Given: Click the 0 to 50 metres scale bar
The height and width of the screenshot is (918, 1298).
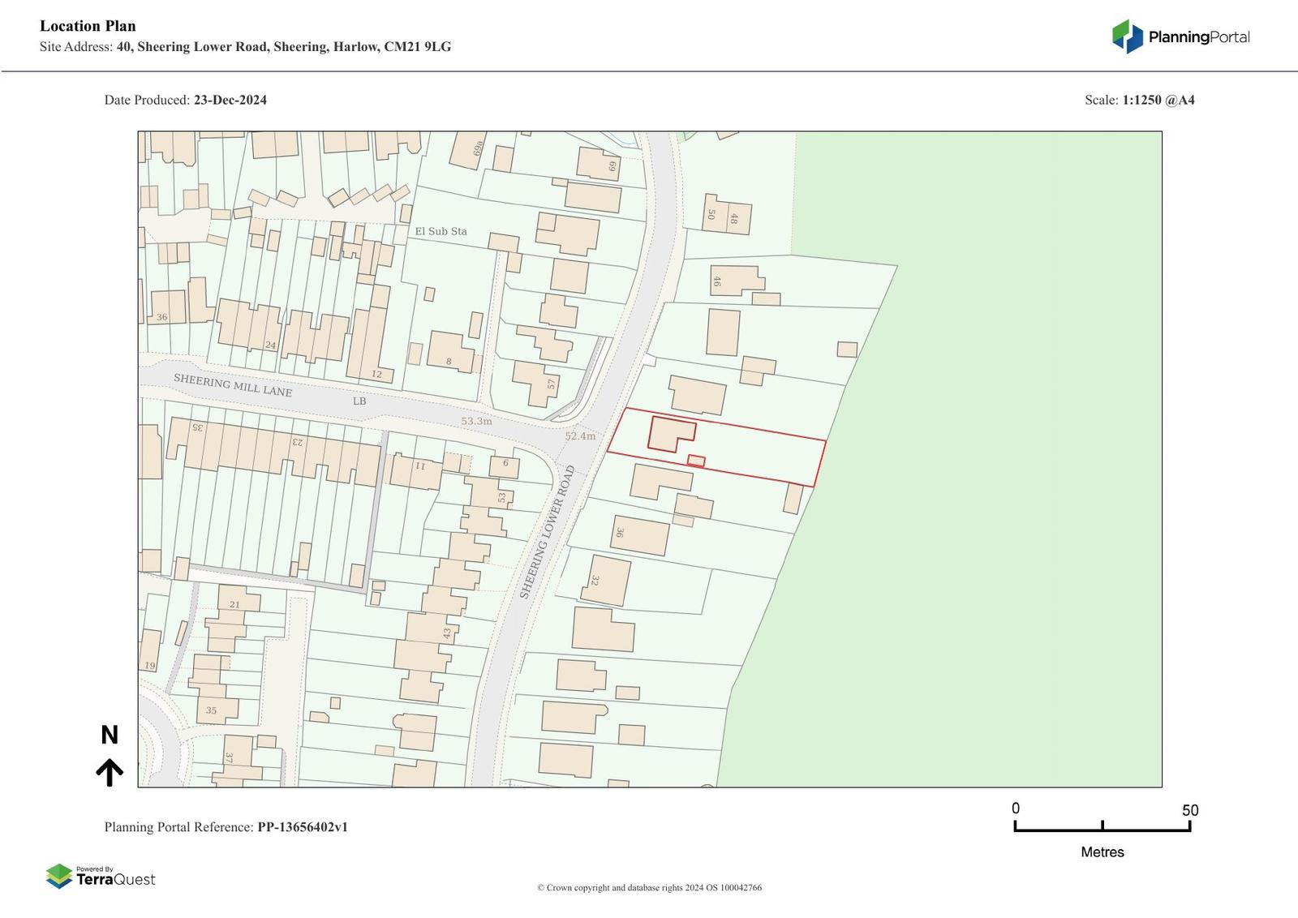Looking at the screenshot, I should (1102, 826).
